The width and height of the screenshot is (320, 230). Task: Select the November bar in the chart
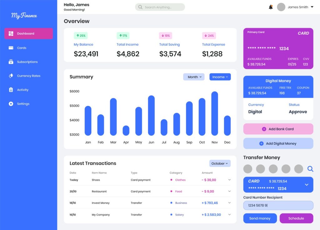[x=214, y=114]
